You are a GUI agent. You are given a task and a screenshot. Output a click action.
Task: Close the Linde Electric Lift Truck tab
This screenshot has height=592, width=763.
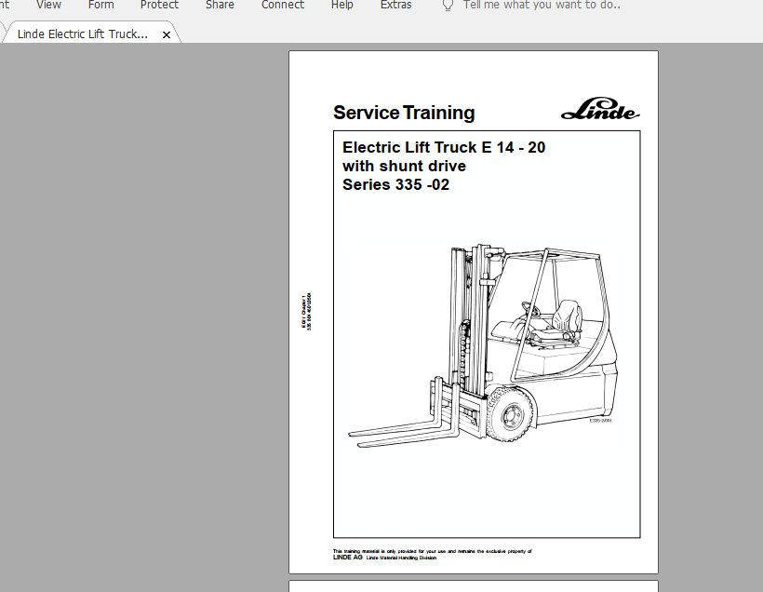167,35
